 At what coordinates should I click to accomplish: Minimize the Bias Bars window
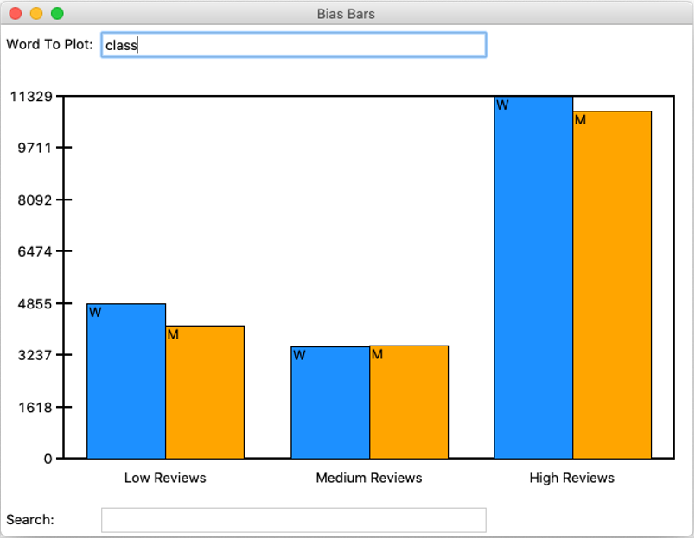pos(35,14)
